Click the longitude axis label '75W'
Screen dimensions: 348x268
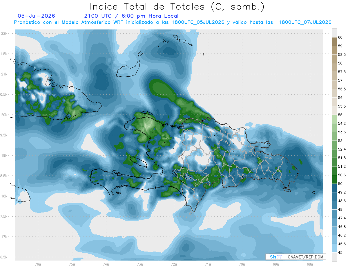(72, 264)
